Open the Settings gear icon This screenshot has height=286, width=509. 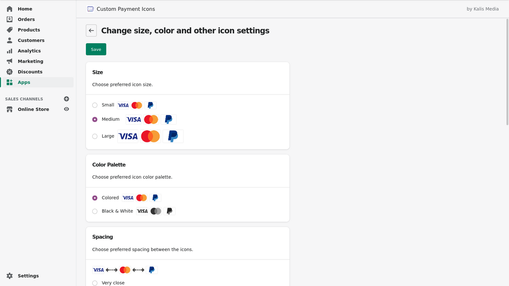(9, 276)
